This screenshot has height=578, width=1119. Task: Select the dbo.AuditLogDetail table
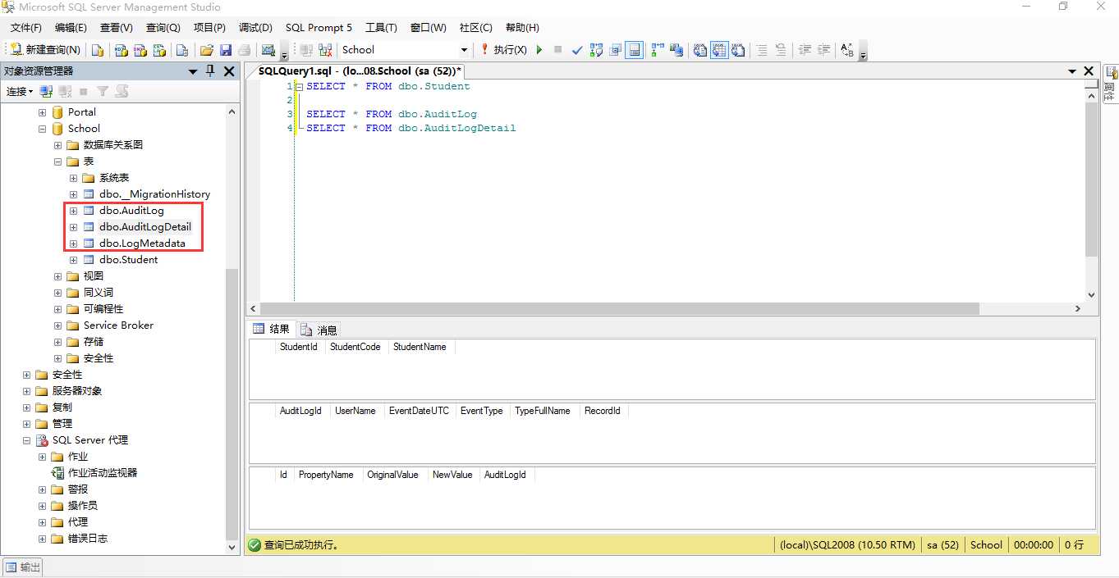point(144,227)
